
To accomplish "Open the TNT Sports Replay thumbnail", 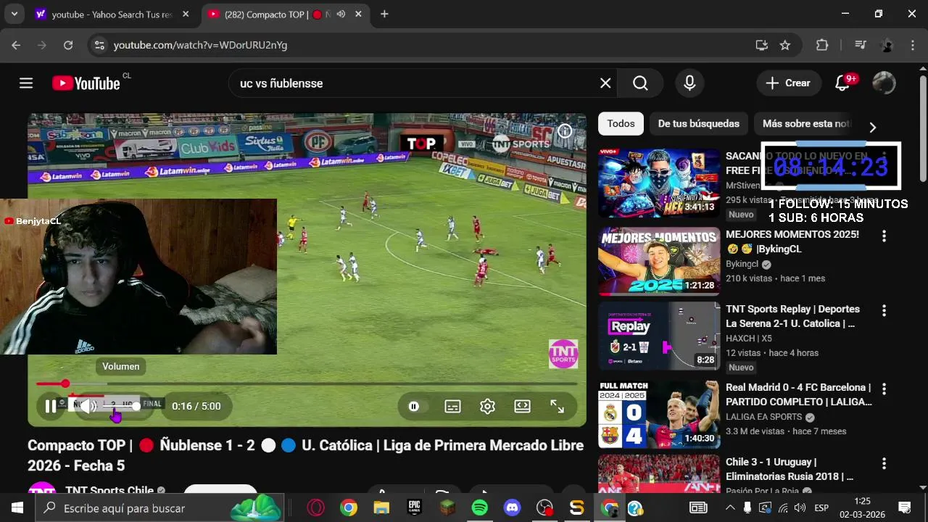I will 659,336.
